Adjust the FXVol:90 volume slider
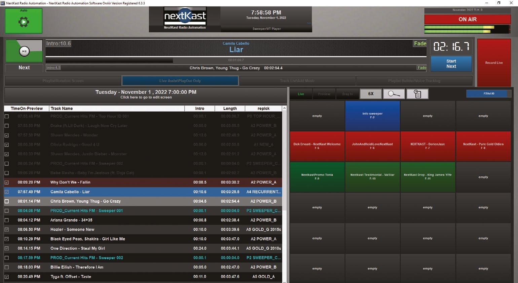This screenshot has height=283, width=518. [x=489, y=93]
